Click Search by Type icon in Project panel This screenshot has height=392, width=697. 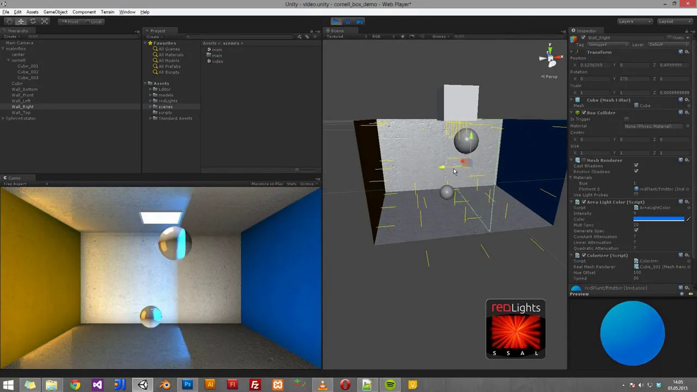click(299, 36)
